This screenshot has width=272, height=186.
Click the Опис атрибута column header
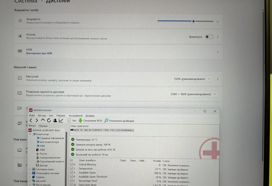[x=87, y=160]
